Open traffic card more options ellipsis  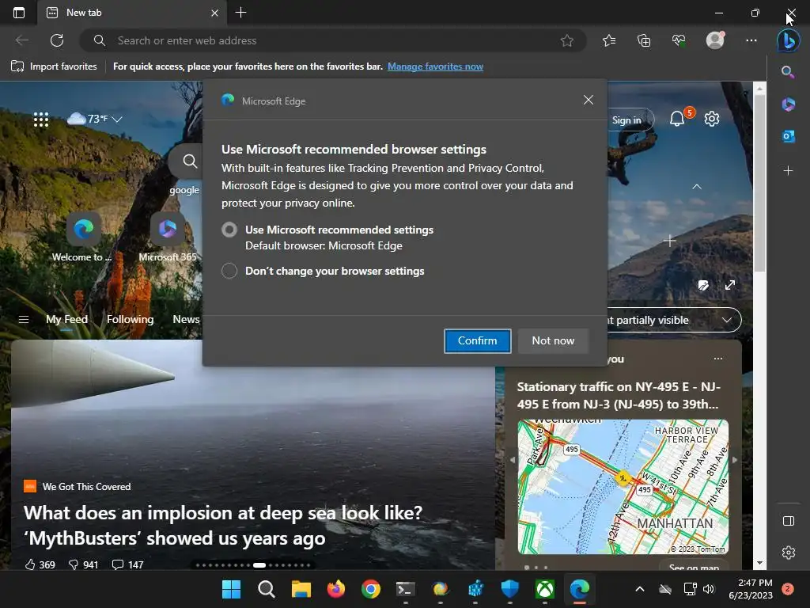718,359
